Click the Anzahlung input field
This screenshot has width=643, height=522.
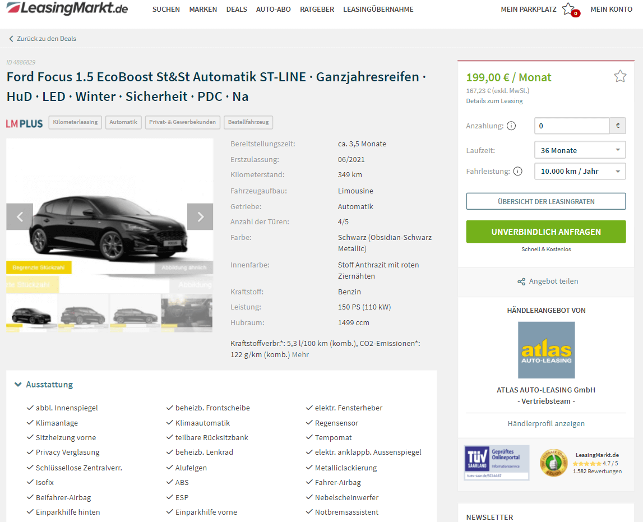click(572, 126)
